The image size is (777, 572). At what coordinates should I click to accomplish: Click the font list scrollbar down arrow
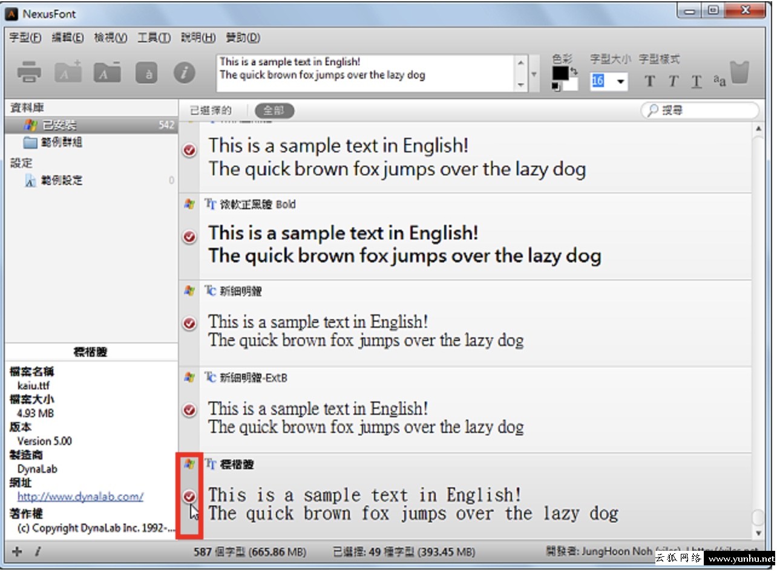click(x=758, y=533)
